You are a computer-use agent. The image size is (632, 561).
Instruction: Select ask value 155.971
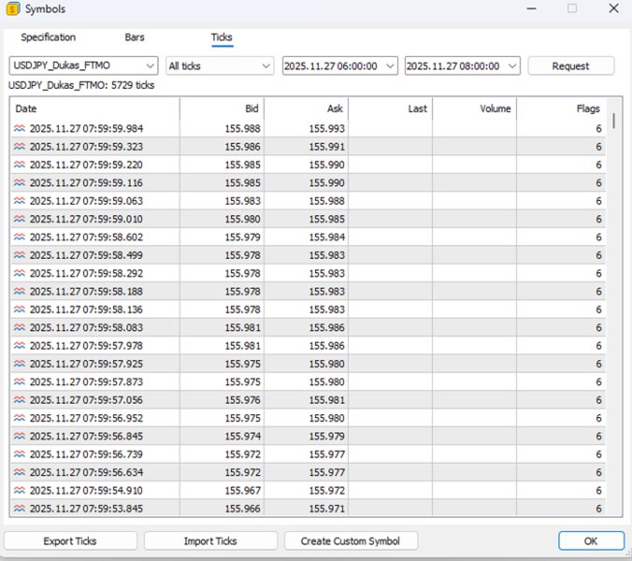(327, 509)
